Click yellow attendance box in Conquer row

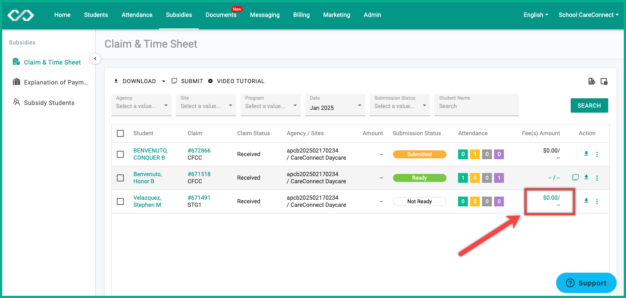pos(475,155)
